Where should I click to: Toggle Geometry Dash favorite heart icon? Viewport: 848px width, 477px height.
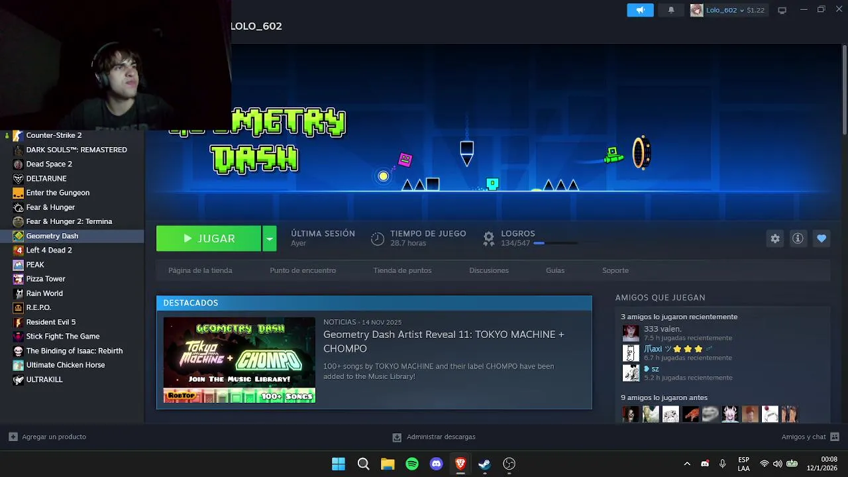point(821,238)
